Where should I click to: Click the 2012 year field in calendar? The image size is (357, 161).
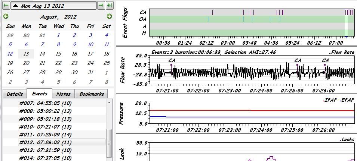(x=71, y=17)
